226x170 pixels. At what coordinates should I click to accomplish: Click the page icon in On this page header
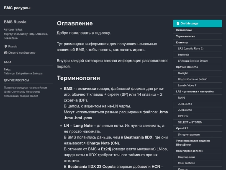point(178,24)
